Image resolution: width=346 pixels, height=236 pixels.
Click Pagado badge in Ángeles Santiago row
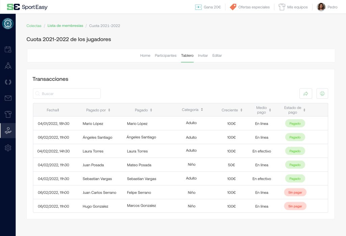tap(295, 137)
